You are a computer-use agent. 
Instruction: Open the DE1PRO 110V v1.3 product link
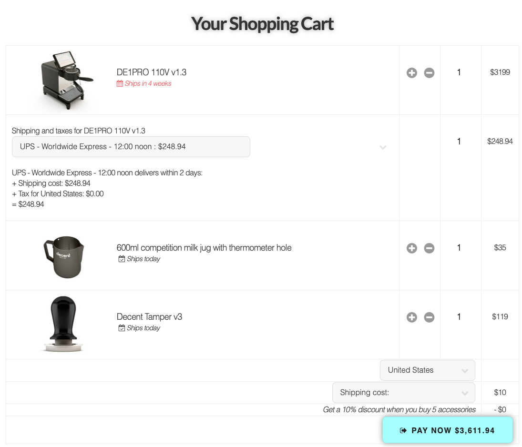click(152, 72)
